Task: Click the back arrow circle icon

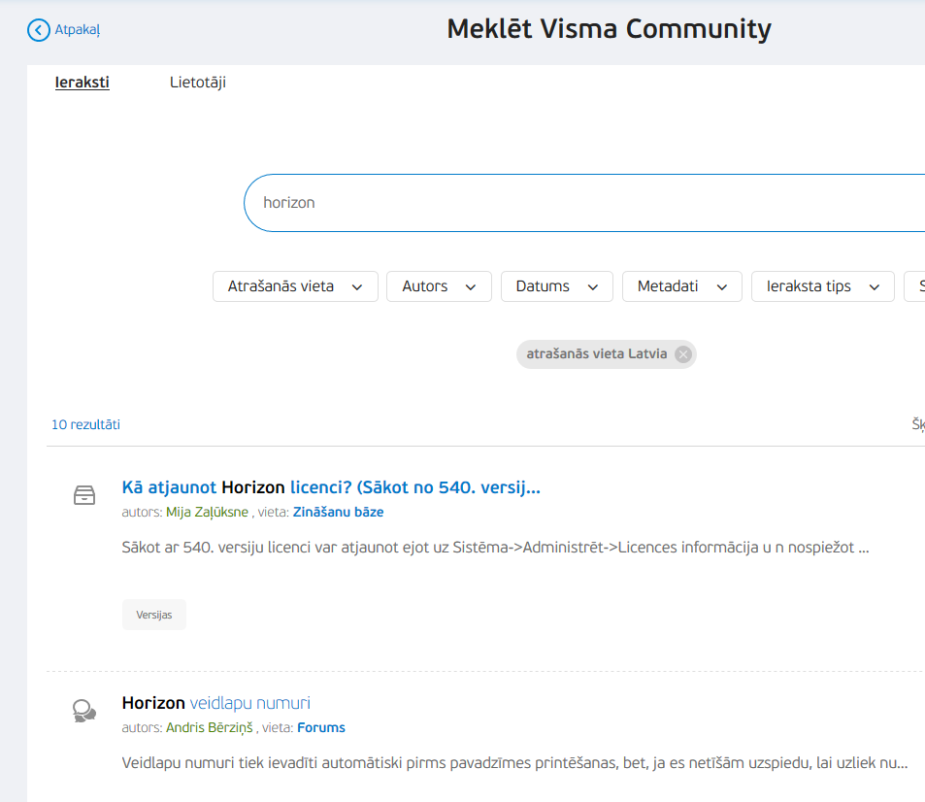Action: tap(39, 30)
